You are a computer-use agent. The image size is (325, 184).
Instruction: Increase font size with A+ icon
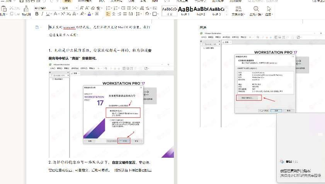point(82,8)
